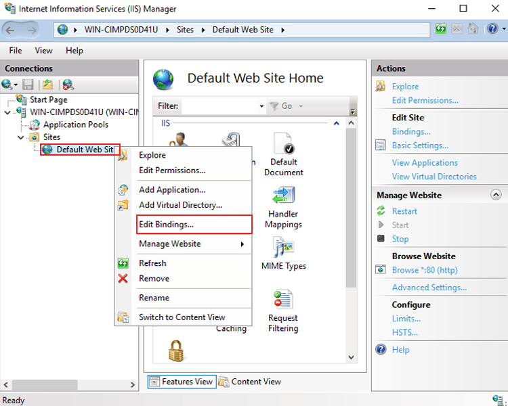
Task: Open the Help menu in the menu bar
Action: click(x=75, y=51)
